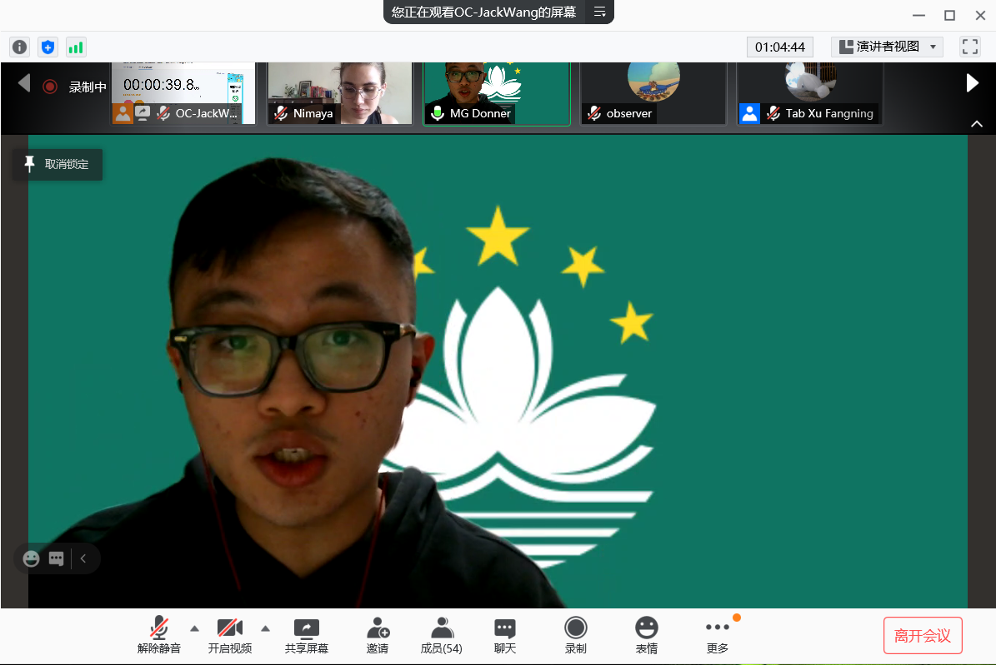Click the red recording indicator icon
996x665 pixels.
50,87
